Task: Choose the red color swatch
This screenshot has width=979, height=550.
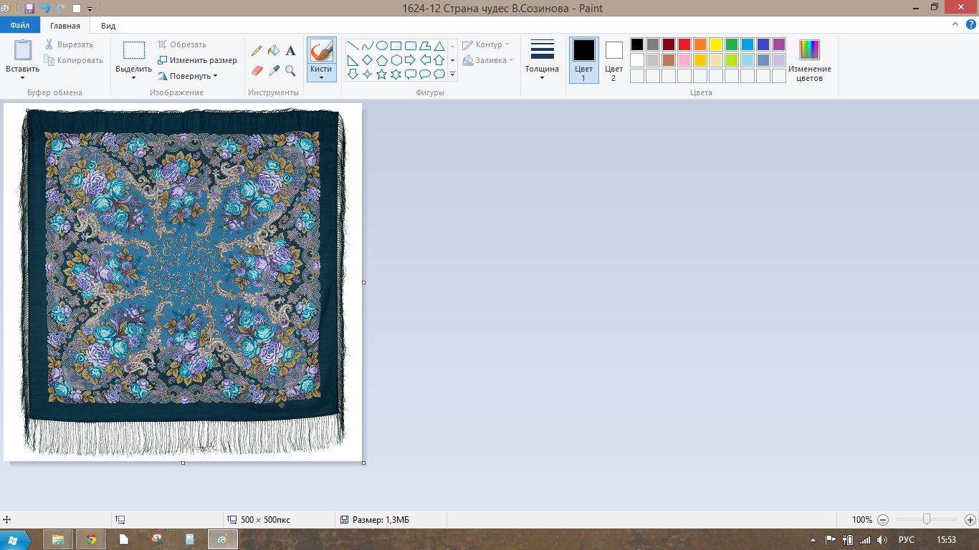Action: pos(684,44)
